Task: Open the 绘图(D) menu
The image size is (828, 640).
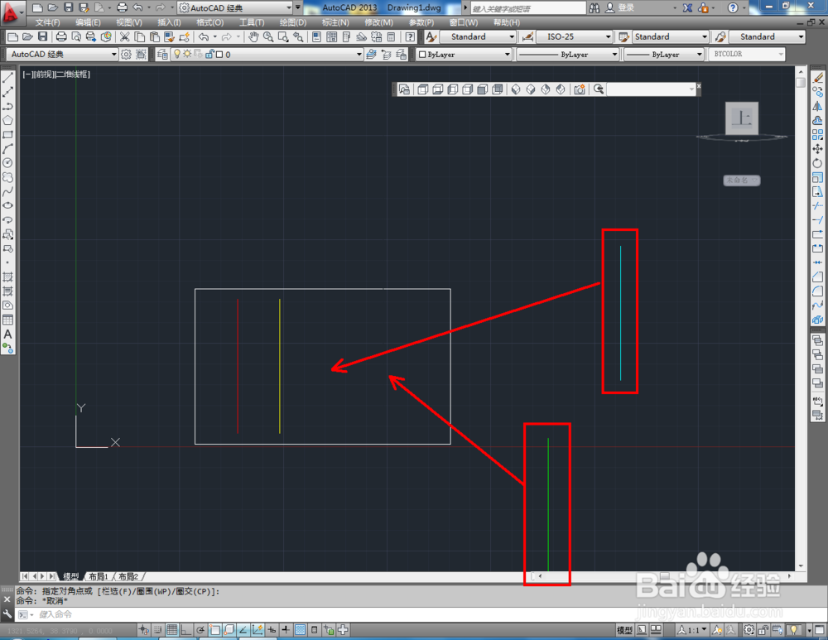Action: [x=292, y=22]
